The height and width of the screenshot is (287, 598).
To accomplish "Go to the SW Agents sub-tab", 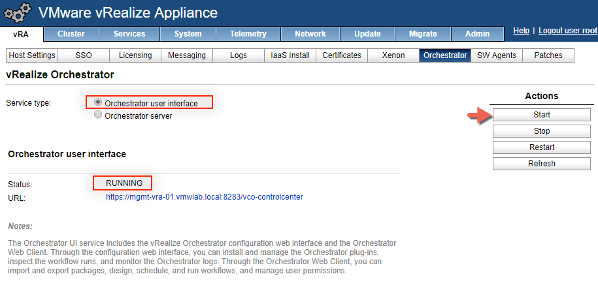I will (x=497, y=55).
